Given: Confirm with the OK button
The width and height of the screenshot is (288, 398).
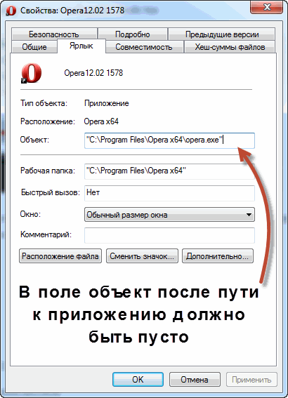Looking at the screenshot, I should (x=138, y=380).
